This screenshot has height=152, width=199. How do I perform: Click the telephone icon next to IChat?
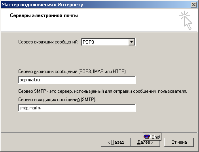(146, 137)
